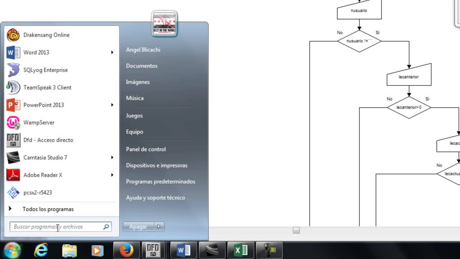
Task: Open Documentos from Start menu
Action: pos(142,66)
